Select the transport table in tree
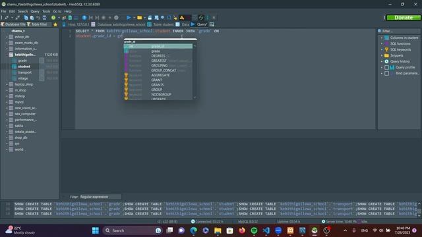The width and height of the screenshot is (422, 237). tap(24, 72)
